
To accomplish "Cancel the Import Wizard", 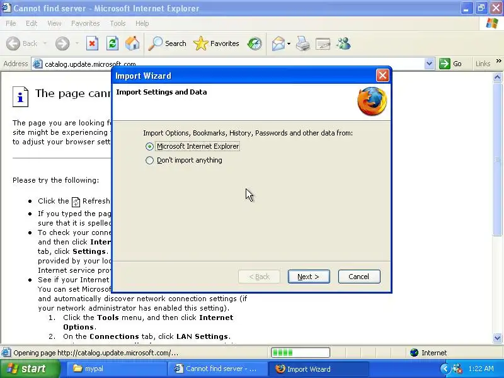I will pyautogui.click(x=359, y=277).
